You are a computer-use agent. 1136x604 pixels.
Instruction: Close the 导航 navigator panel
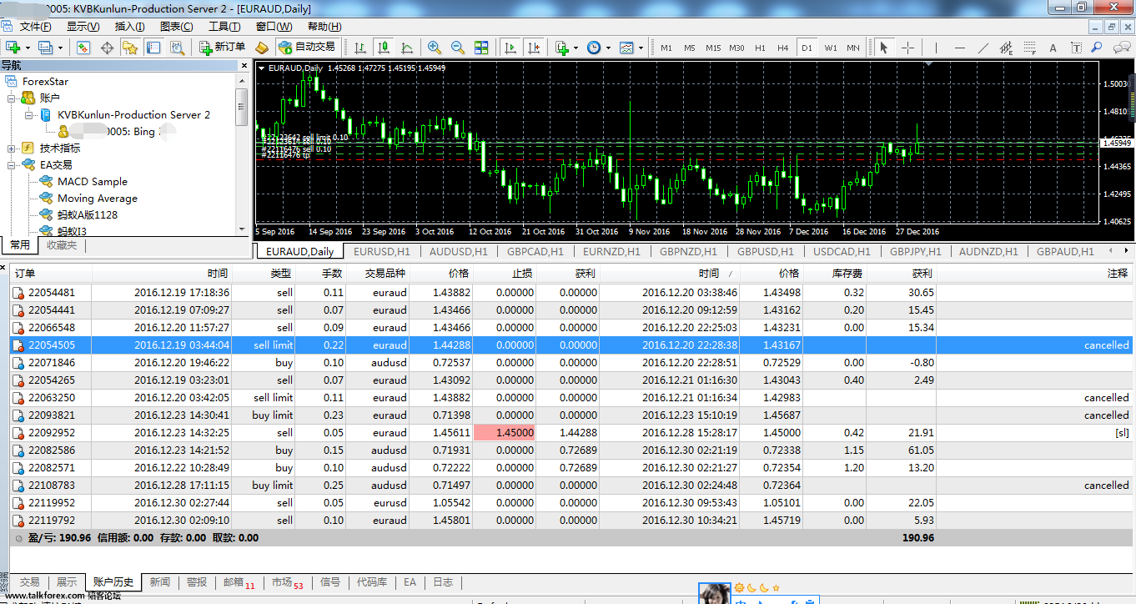coord(244,65)
